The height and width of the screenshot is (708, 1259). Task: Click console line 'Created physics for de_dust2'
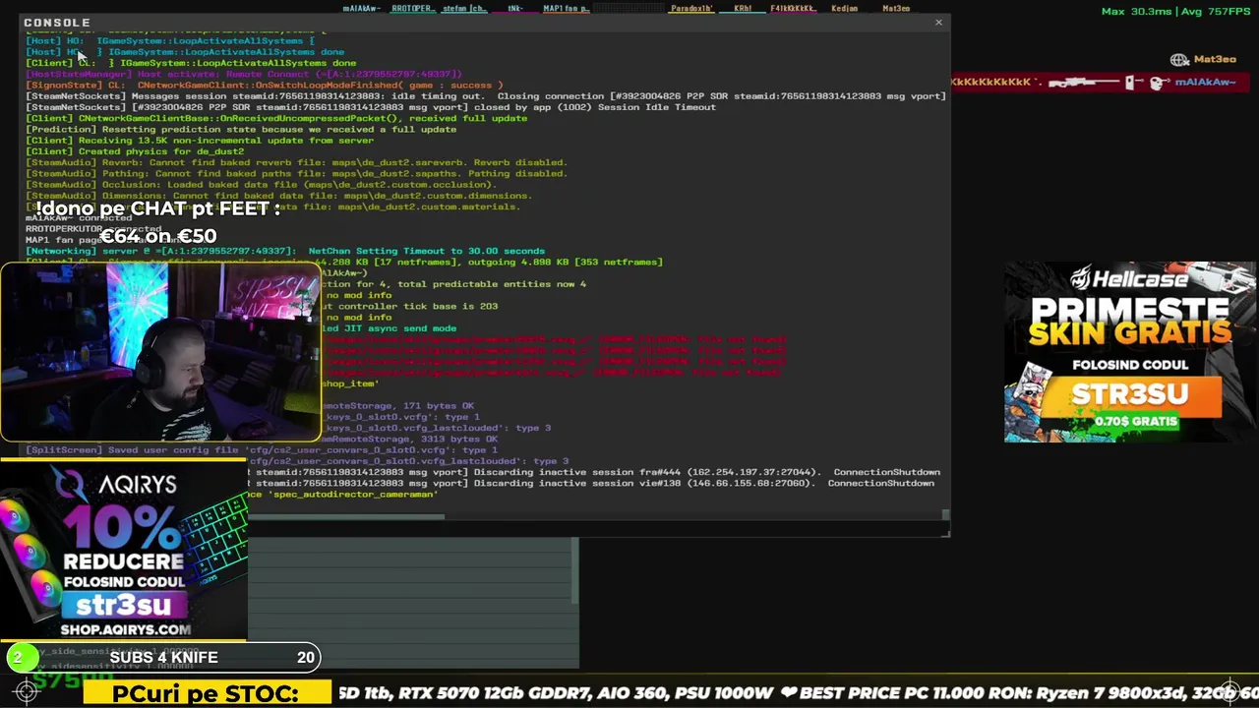[135, 151]
